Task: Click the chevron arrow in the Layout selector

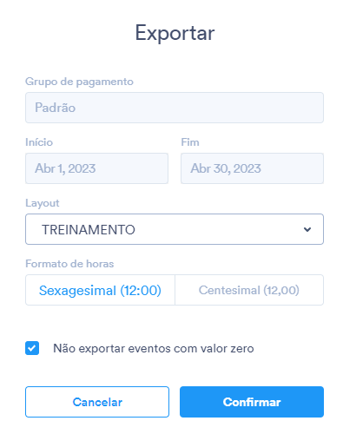Action: pos(307,229)
